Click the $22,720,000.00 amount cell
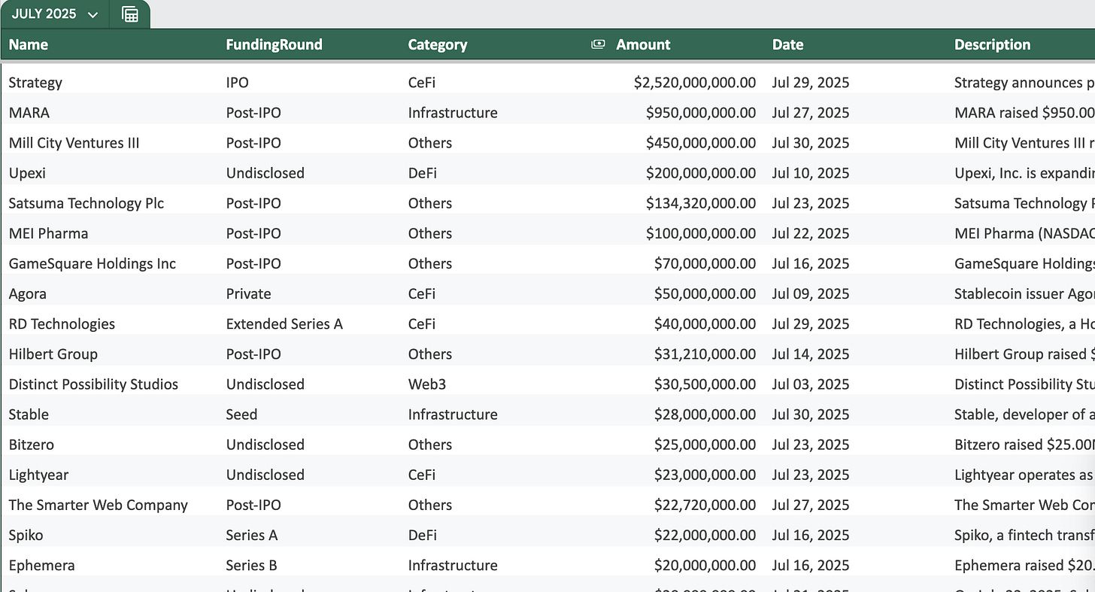 [x=705, y=505]
